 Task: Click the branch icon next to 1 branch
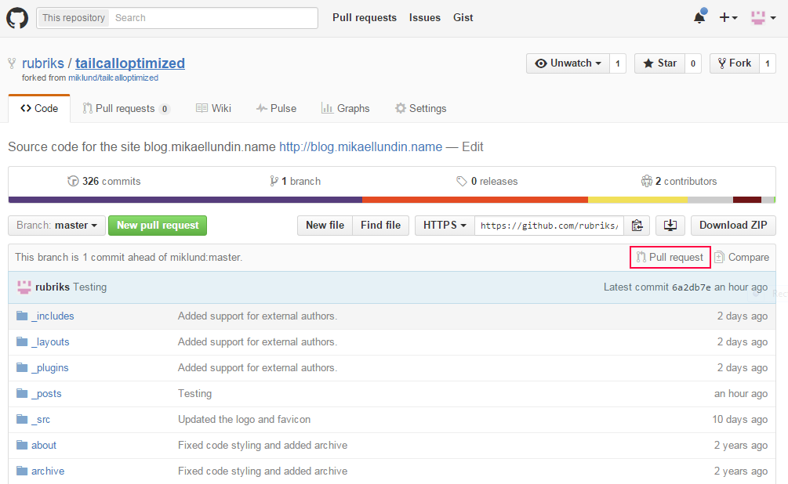click(x=274, y=181)
